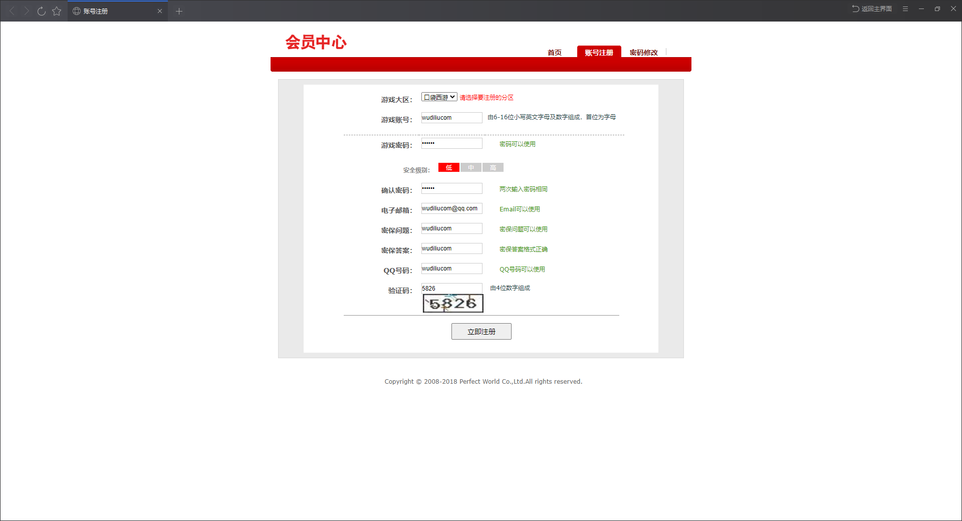Focus the 确认密码 password field
Image resolution: width=962 pixels, height=521 pixels.
point(451,188)
